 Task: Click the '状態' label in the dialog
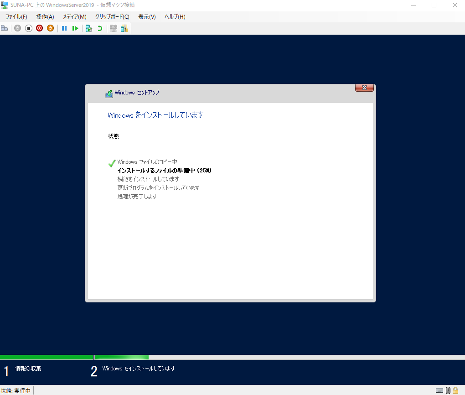[x=113, y=136]
